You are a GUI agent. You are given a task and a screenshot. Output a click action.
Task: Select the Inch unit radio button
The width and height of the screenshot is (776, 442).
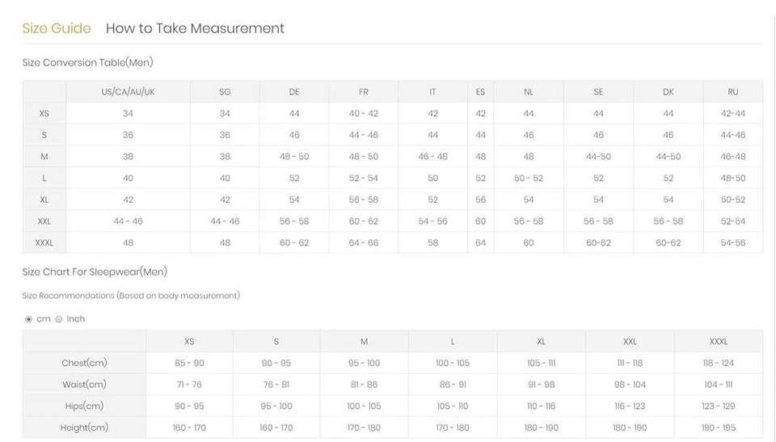pos(59,319)
